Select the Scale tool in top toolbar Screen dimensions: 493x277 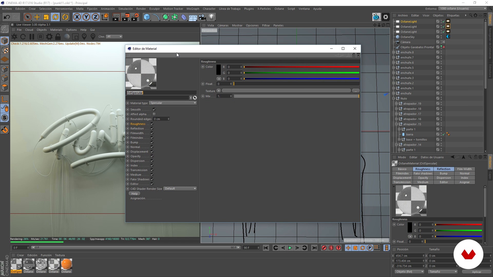[x=46, y=17]
